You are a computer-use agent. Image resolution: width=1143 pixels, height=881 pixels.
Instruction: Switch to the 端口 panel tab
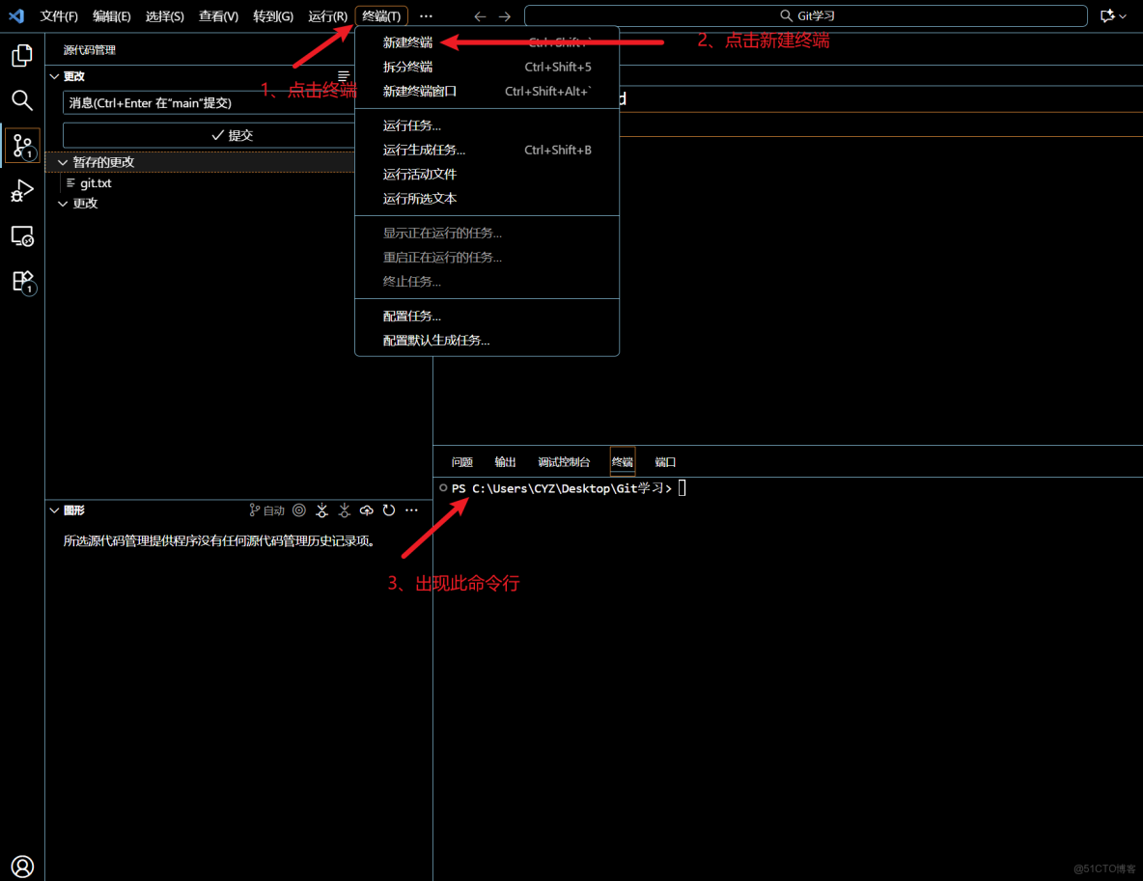[664, 461]
